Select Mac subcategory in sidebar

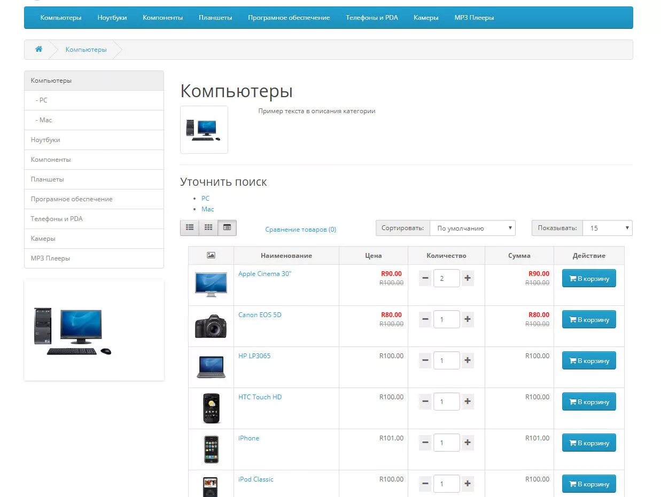94,120
